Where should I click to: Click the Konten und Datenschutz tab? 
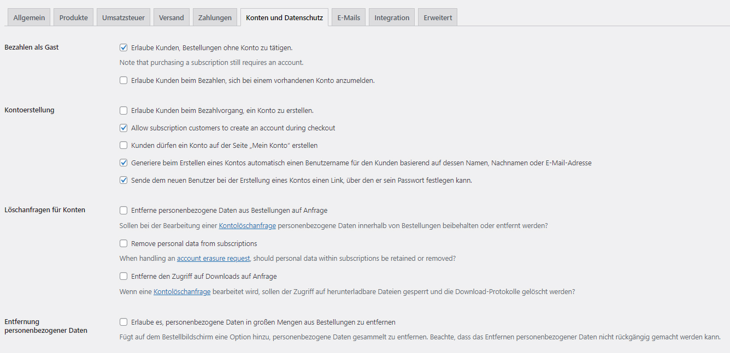(285, 17)
